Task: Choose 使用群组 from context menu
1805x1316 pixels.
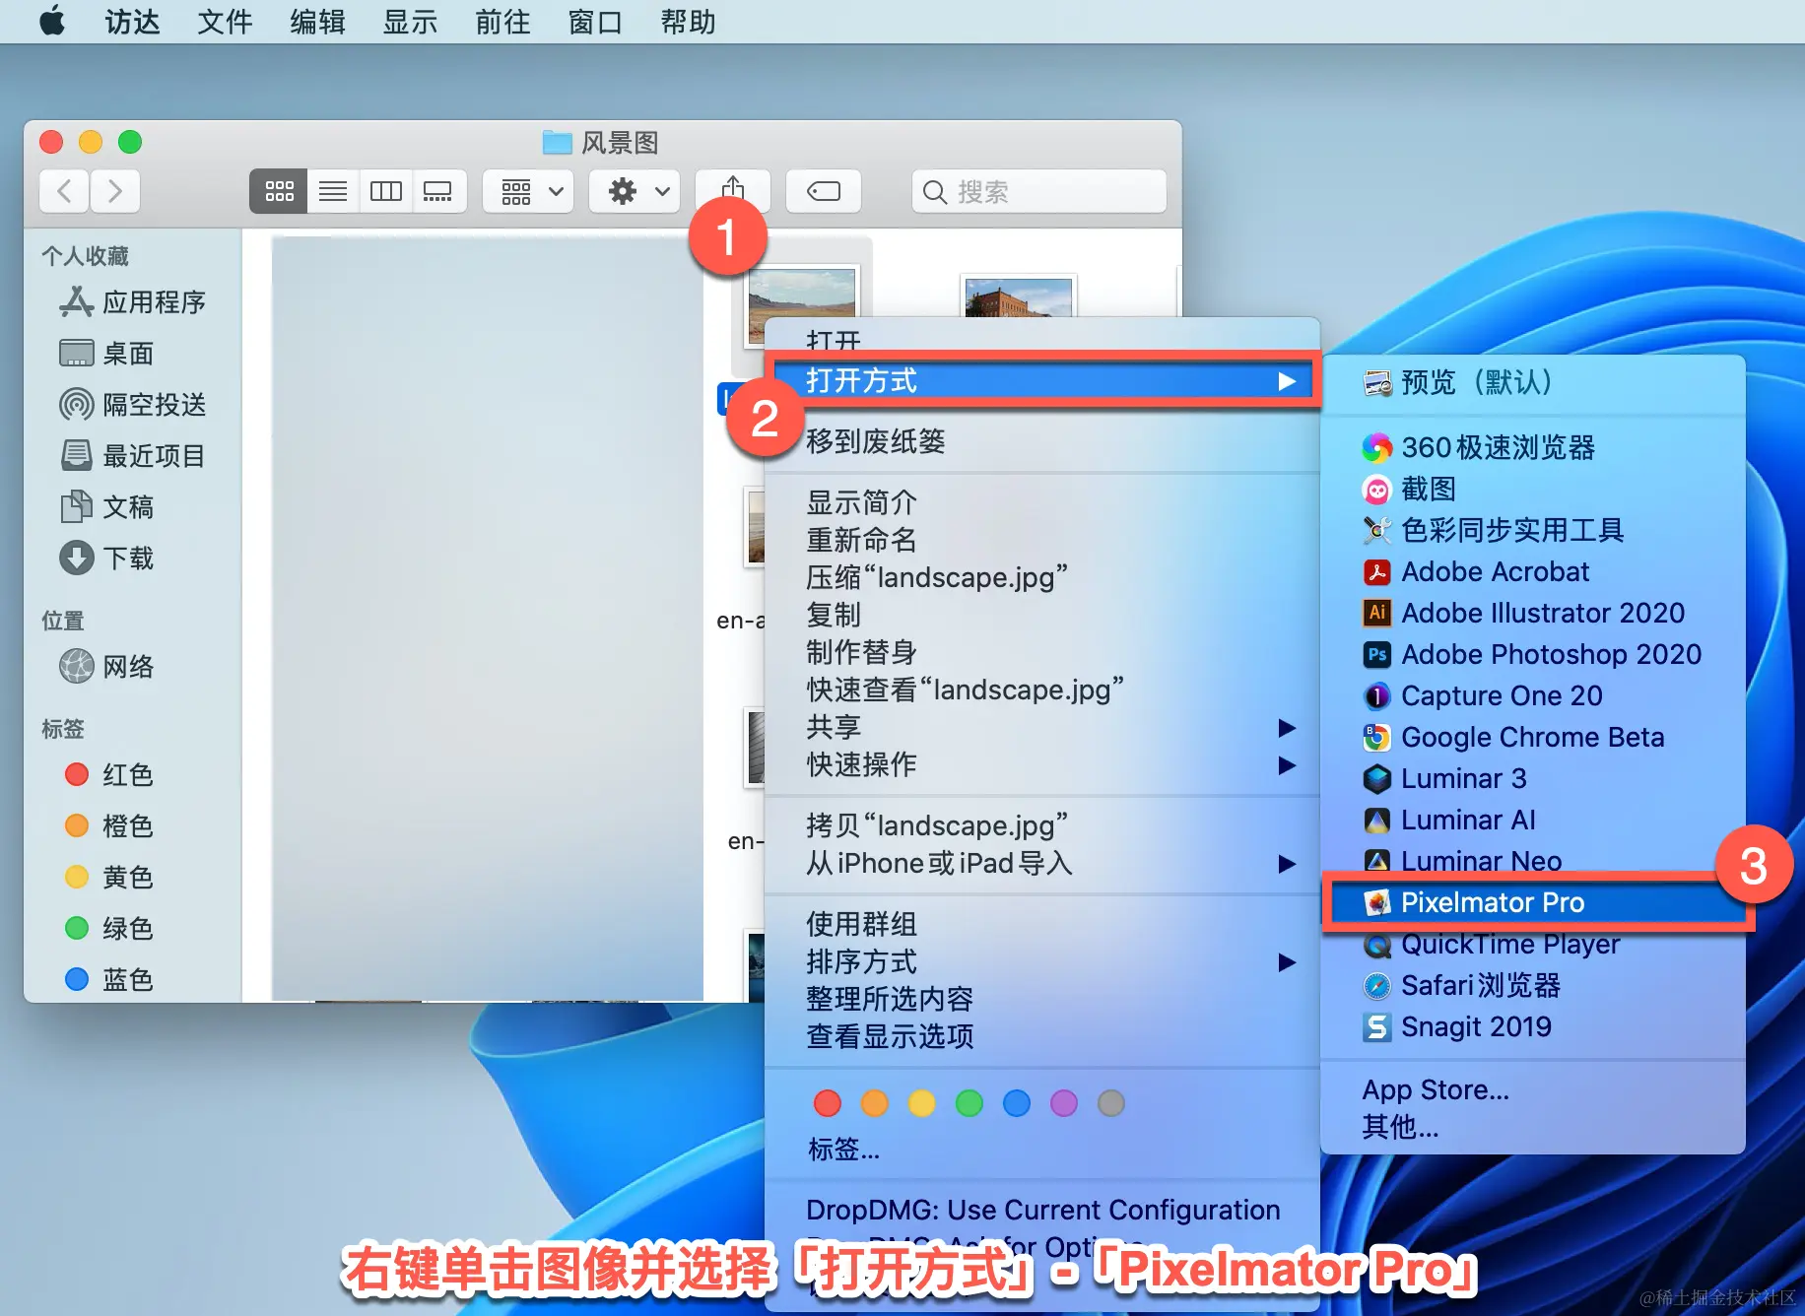Action: point(1042,924)
